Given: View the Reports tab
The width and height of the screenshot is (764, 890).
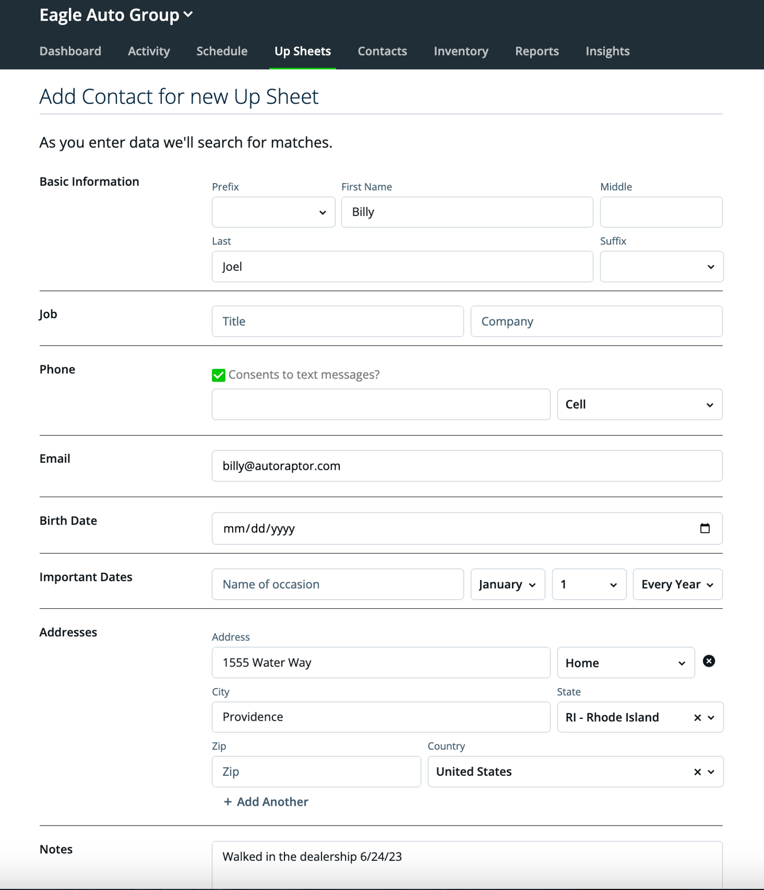Looking at the screenshot, I should click(x=537, y=51).
